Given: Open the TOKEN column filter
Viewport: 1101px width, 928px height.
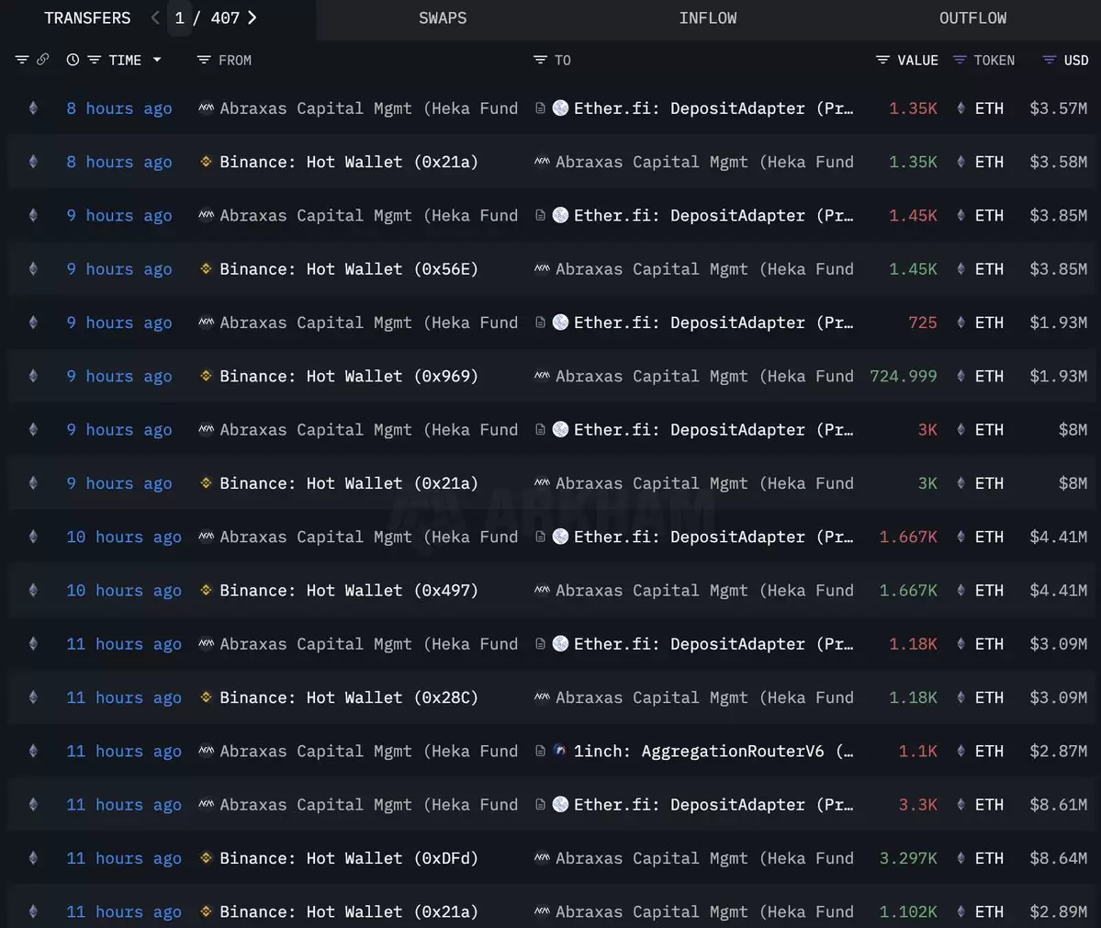Looking at the screenshot, I should coord(960,60).
